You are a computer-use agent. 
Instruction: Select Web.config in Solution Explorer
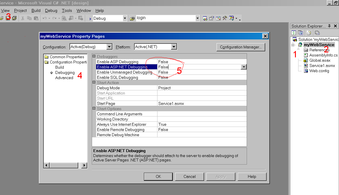[x=319, y=71]
